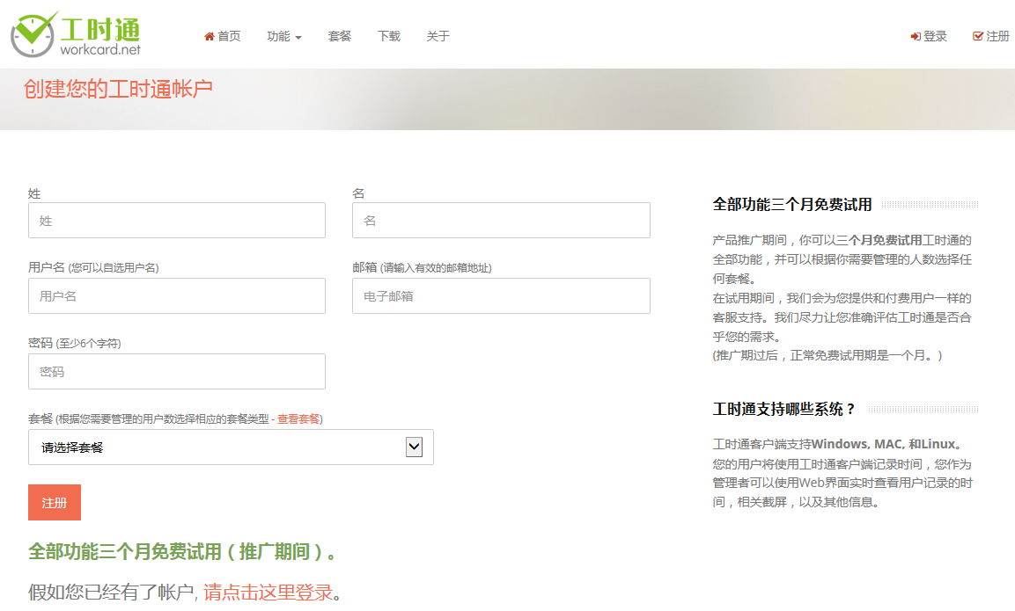Click the arrow button on the 套餐 select box
Image resolution: width=1015 pixels, height=611 pixels.
click(x=414, y=447)
